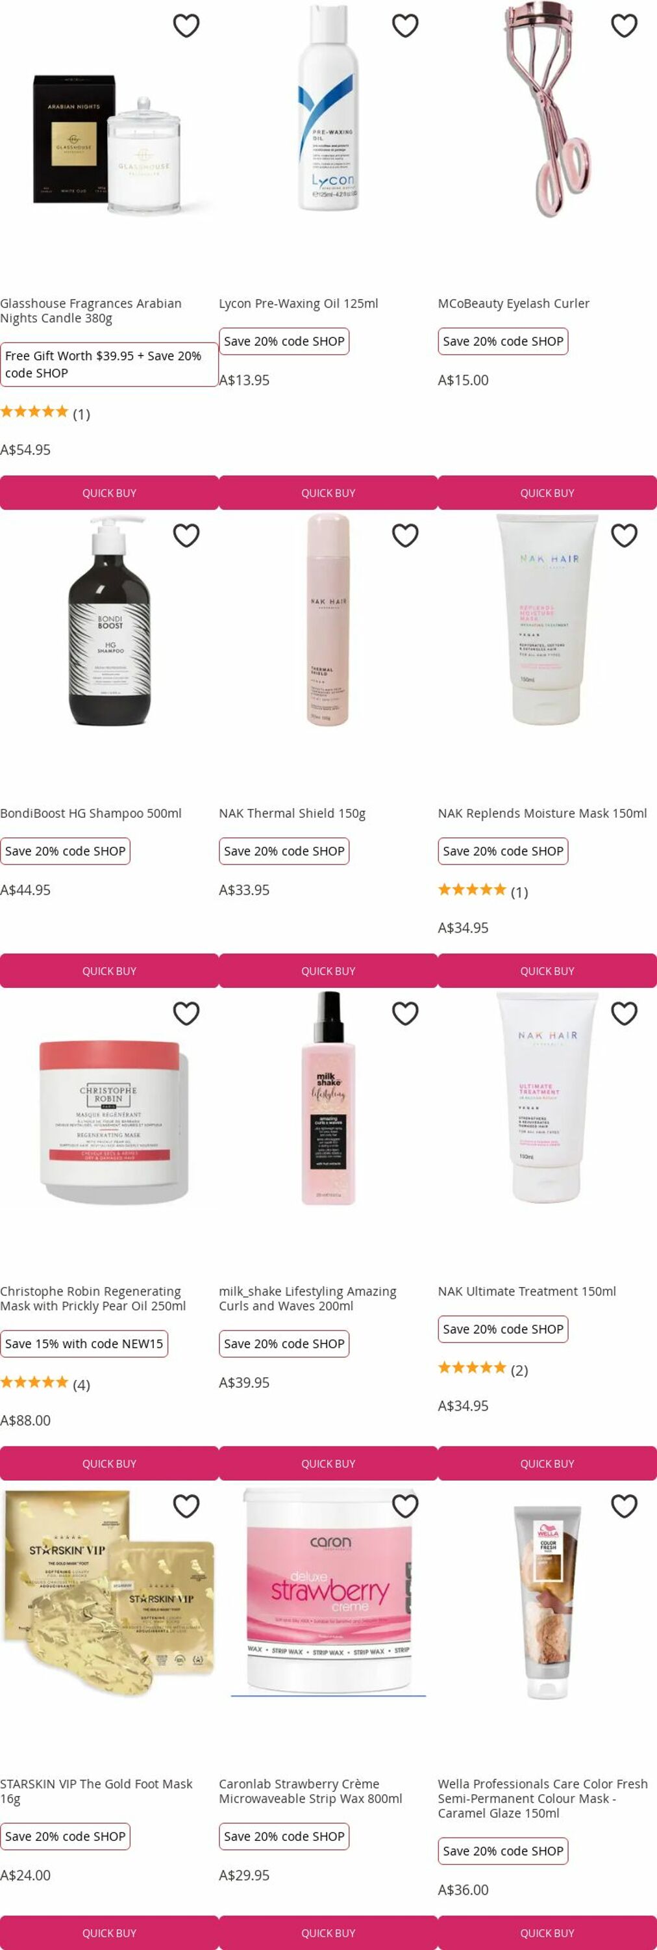657x1950 pixels.
Task: Open Caronlab Strawberry Crème Strip Wax link
Action: 311,1791
